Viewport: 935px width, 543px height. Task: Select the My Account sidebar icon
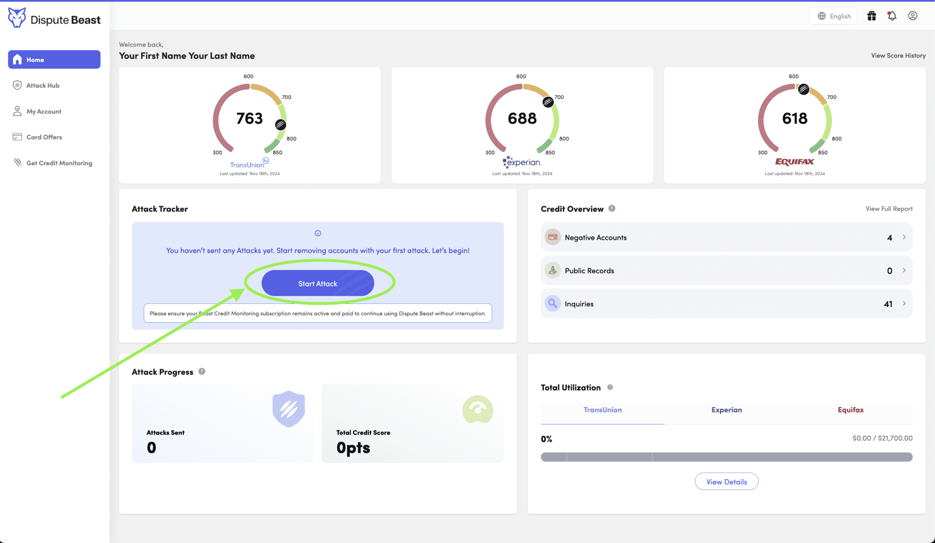17,111
